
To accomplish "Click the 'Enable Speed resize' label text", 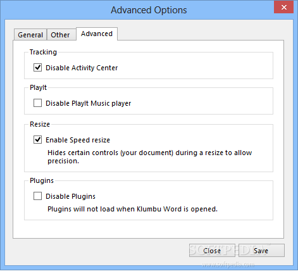I will 78,140.
